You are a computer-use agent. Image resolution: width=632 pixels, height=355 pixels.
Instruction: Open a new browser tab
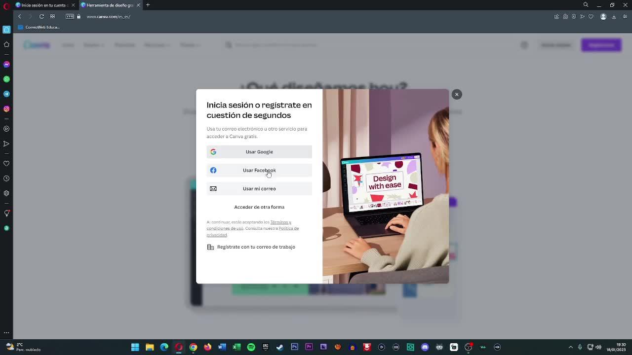[148, 5]
